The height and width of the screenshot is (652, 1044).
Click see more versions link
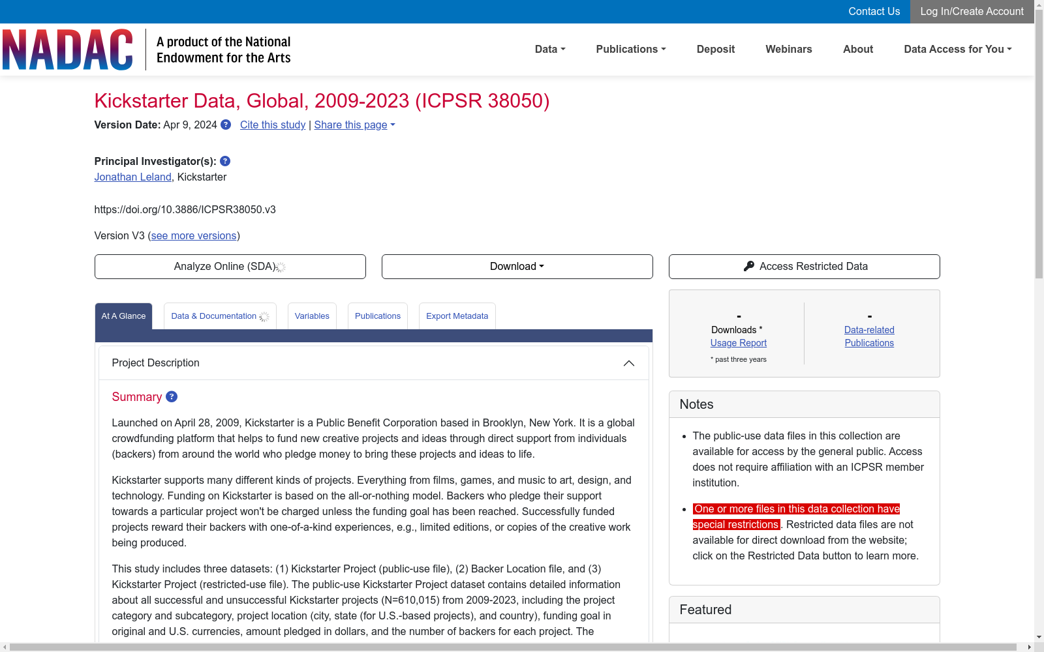click(194, 235)
